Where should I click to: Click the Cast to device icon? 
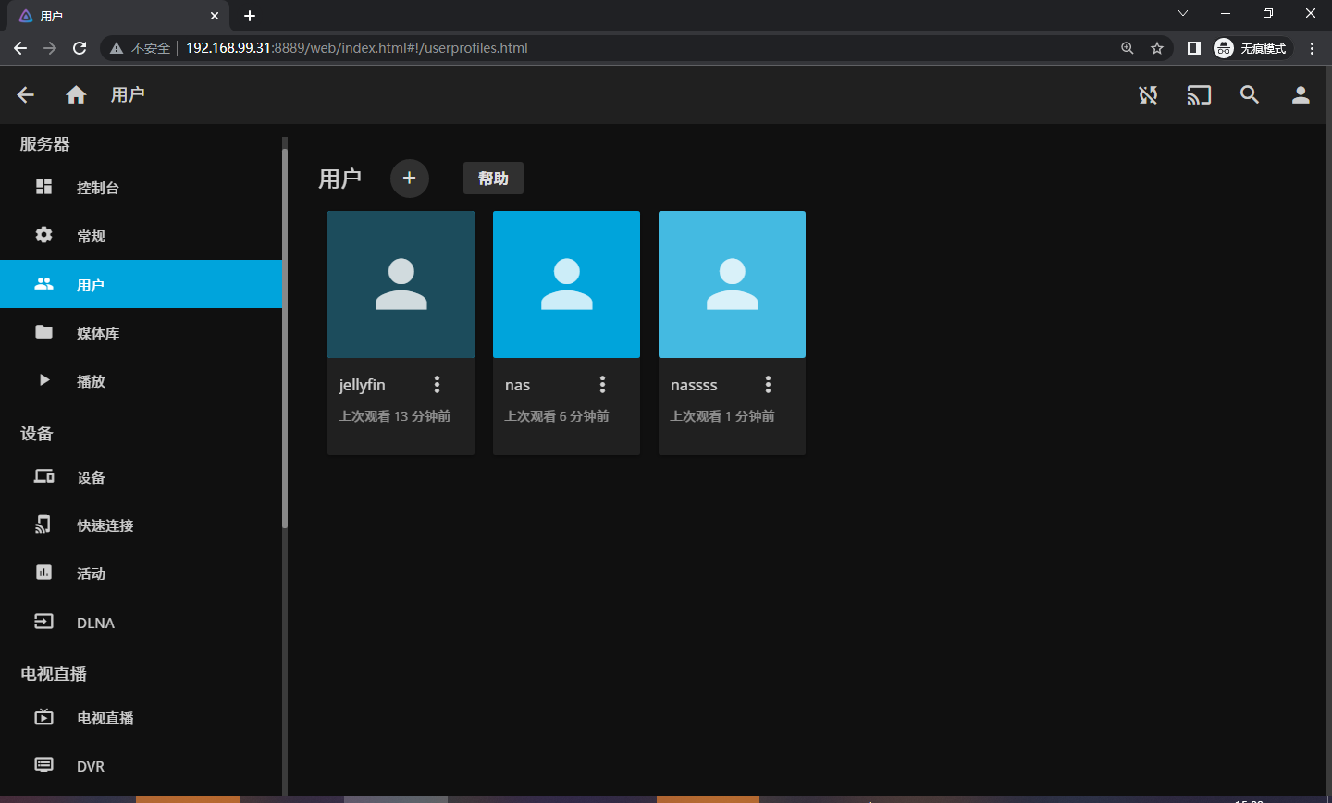tap(1199, 94)
